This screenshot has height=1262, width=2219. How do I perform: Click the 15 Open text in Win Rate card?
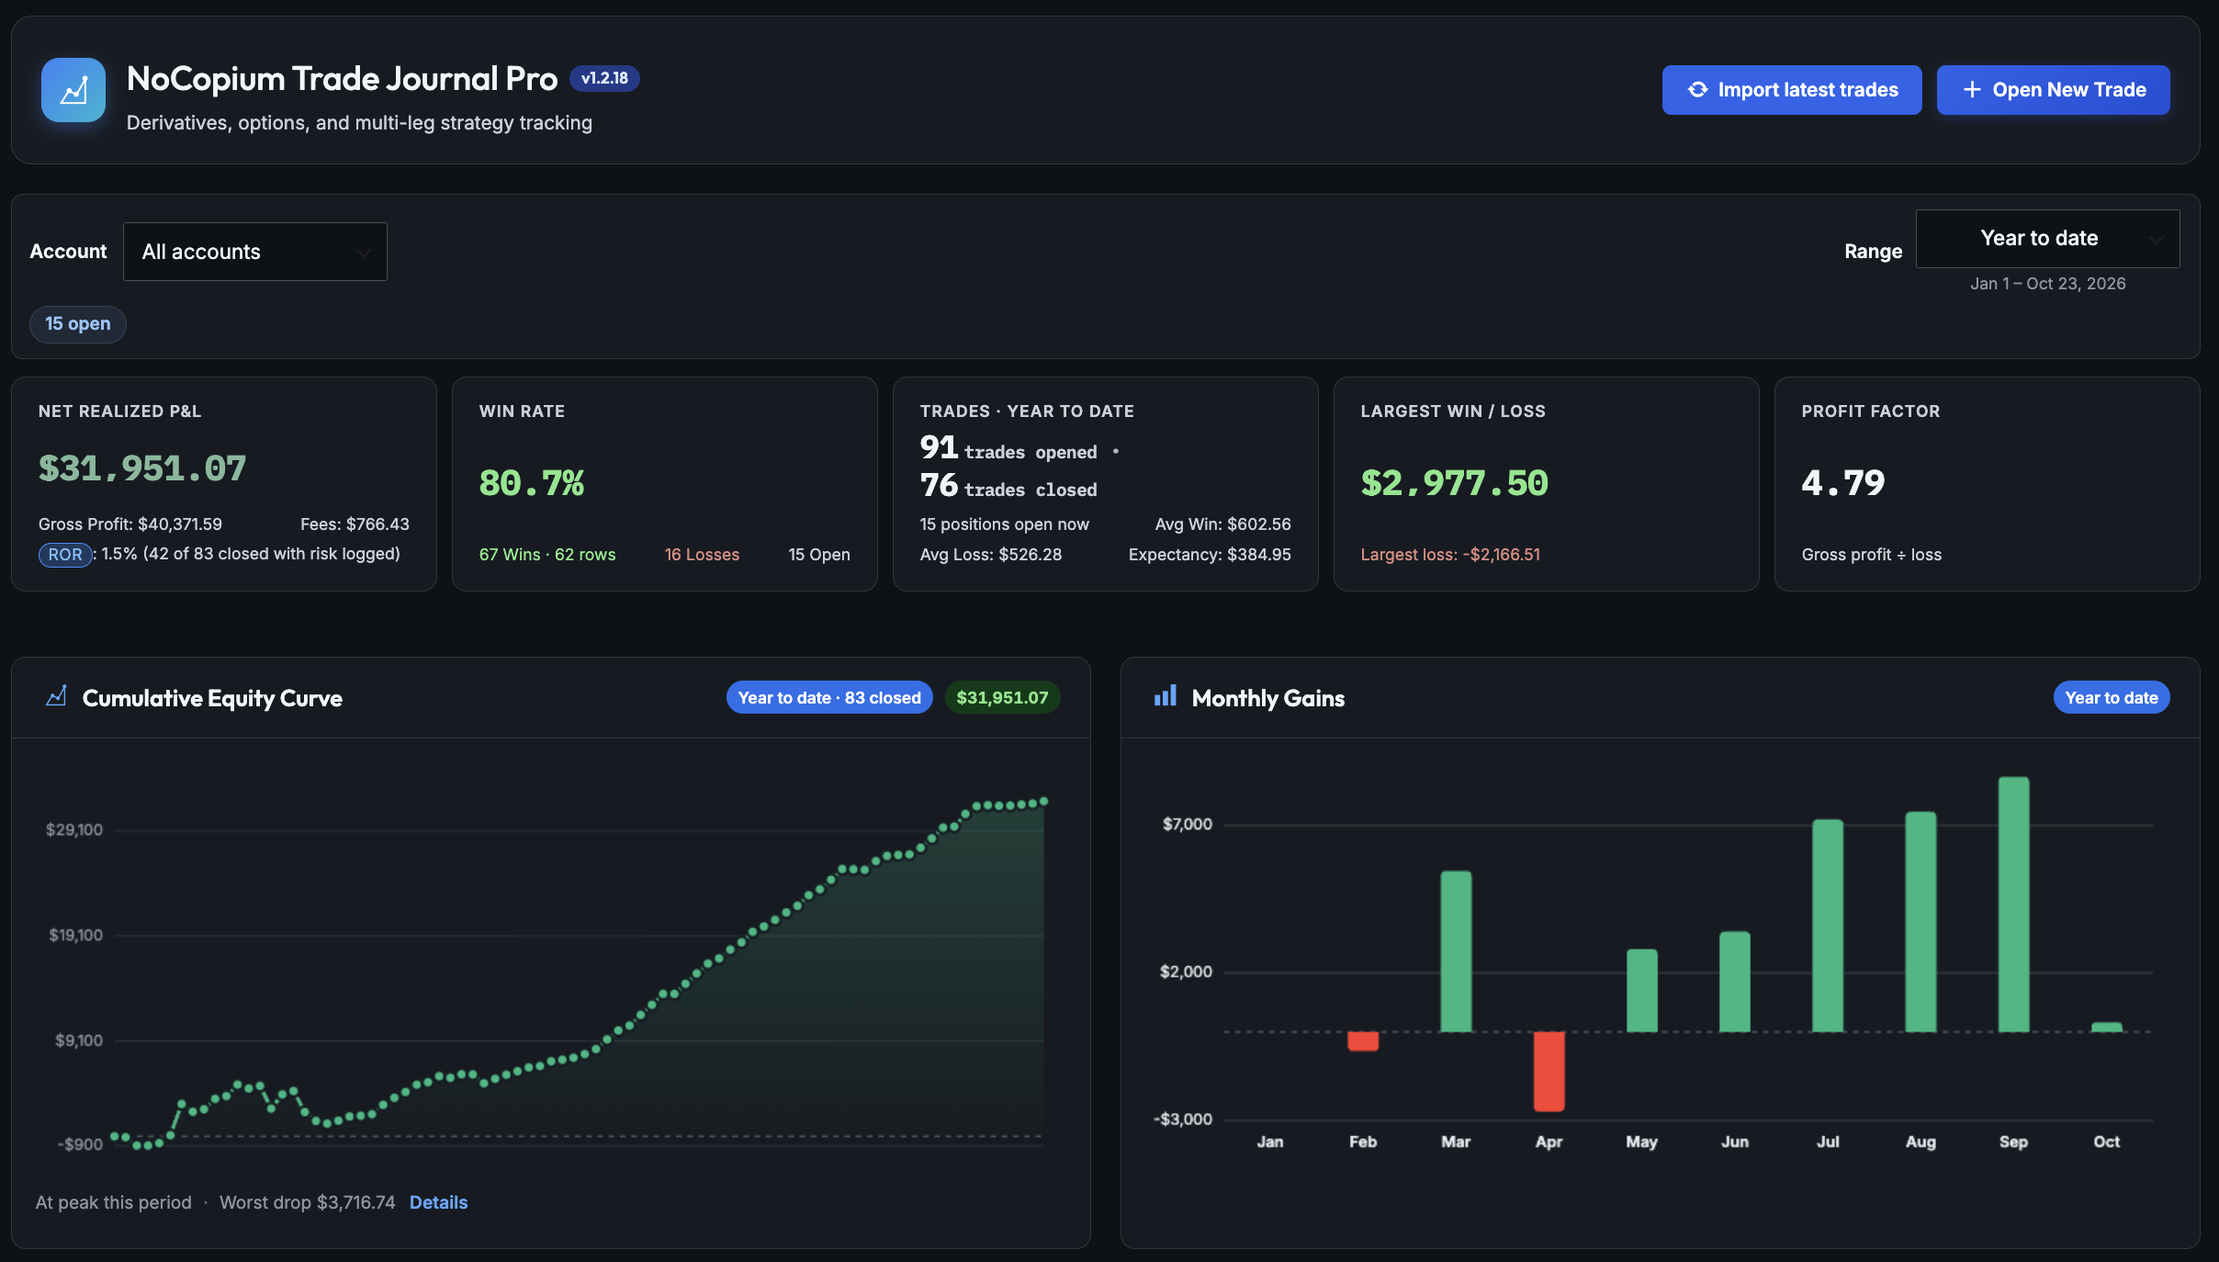[819, 555]
